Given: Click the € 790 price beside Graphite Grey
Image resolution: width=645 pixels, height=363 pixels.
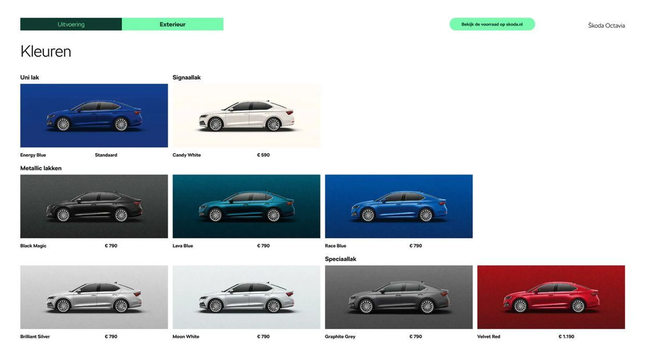Looking at the screenshot, I should [x=416, y=336].
